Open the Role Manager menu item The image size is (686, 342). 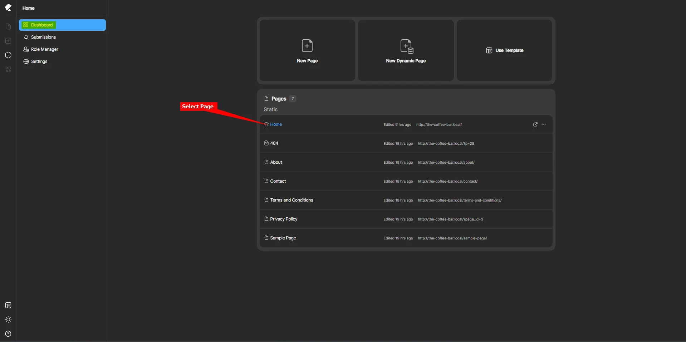click(x=62, y=49)
